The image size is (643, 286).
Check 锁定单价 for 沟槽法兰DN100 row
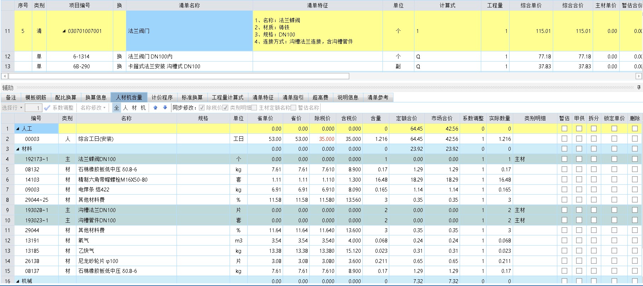tap(614, 210)
